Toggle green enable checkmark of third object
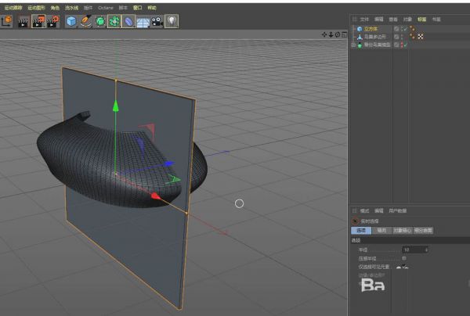Screen dimensions: 470x316 [x=406, y=45]
